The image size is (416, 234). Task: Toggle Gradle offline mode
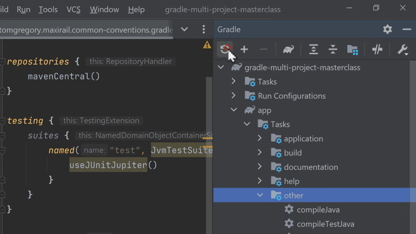(377, 49)
